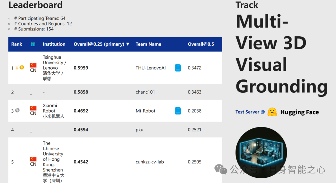Click Overall@0.5 value 0.2505
This screenshot has height=183, width=336.
(194, 162)
